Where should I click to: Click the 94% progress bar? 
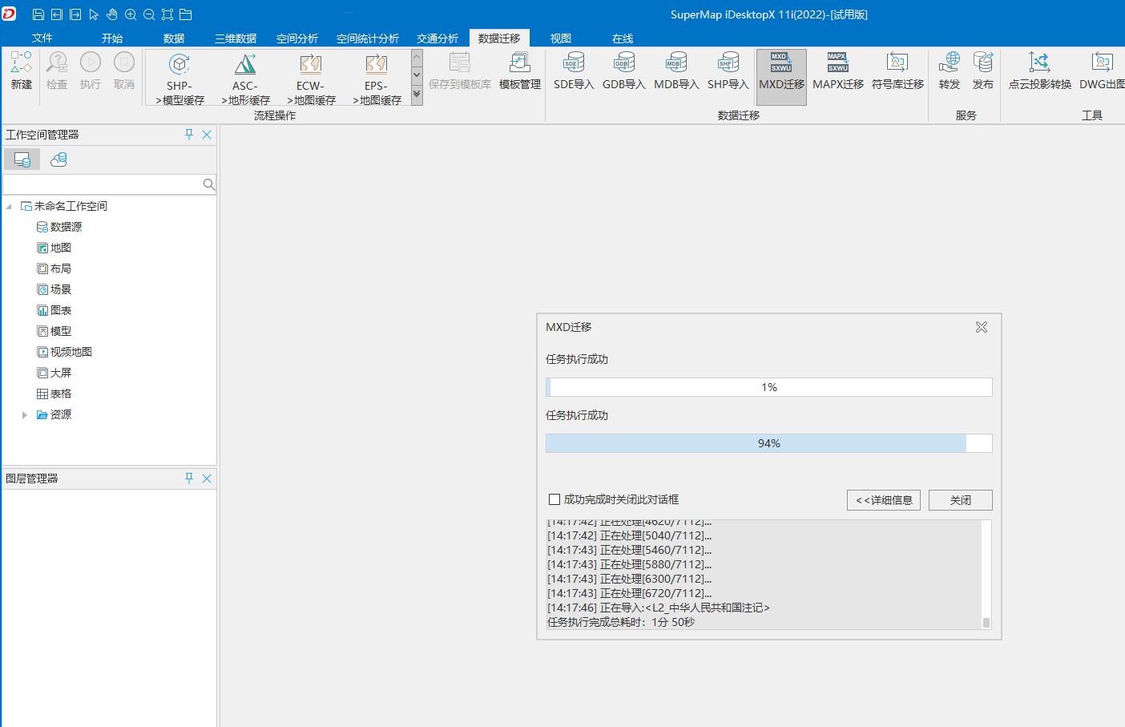tap(769, 443)
